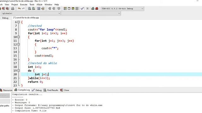
Task: Click the Run toolbar icon
Action: click(x=69, y=8)
